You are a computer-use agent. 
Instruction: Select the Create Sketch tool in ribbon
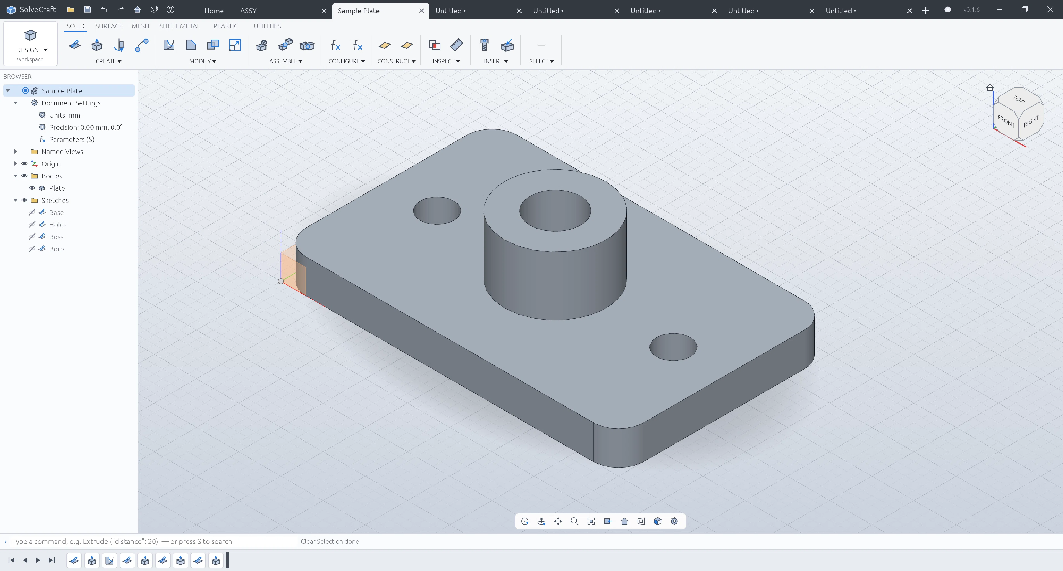(x=75, y=45)
